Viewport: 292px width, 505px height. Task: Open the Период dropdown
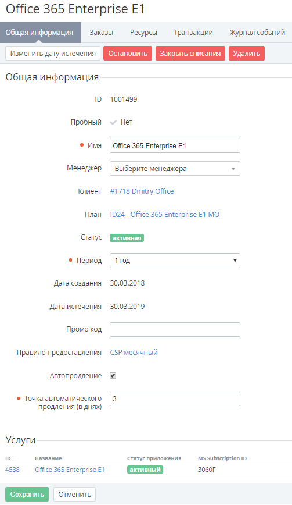coord(175,261)
